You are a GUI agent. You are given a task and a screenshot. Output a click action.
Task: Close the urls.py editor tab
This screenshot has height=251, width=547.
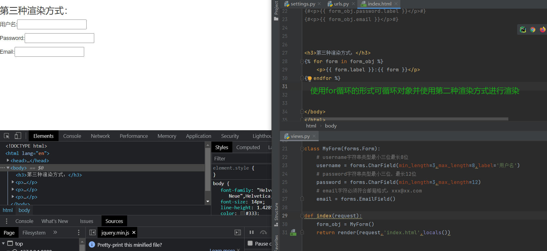353,4
